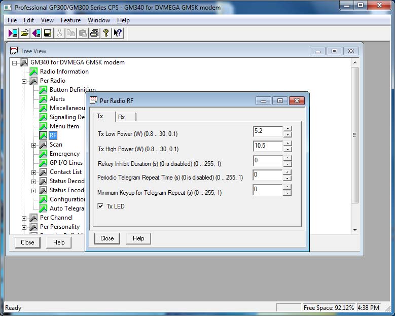Select the Signalling tree icon
The width and height of the screenshot is (395, 316).
tap(43, 117)
